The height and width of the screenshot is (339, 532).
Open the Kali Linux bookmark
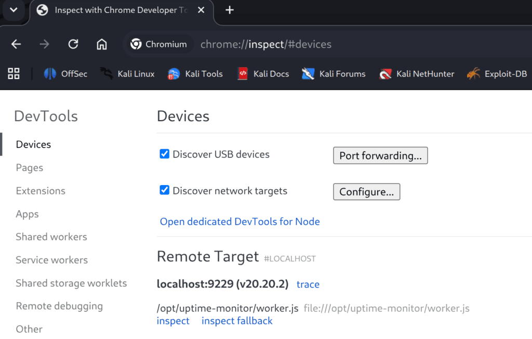pyautogui.click(x=127, y=74)
